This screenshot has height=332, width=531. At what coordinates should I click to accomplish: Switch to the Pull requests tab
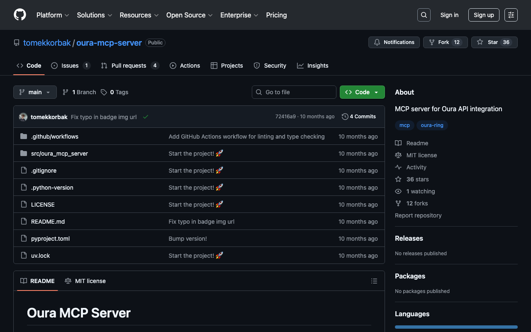click(129, 66)
